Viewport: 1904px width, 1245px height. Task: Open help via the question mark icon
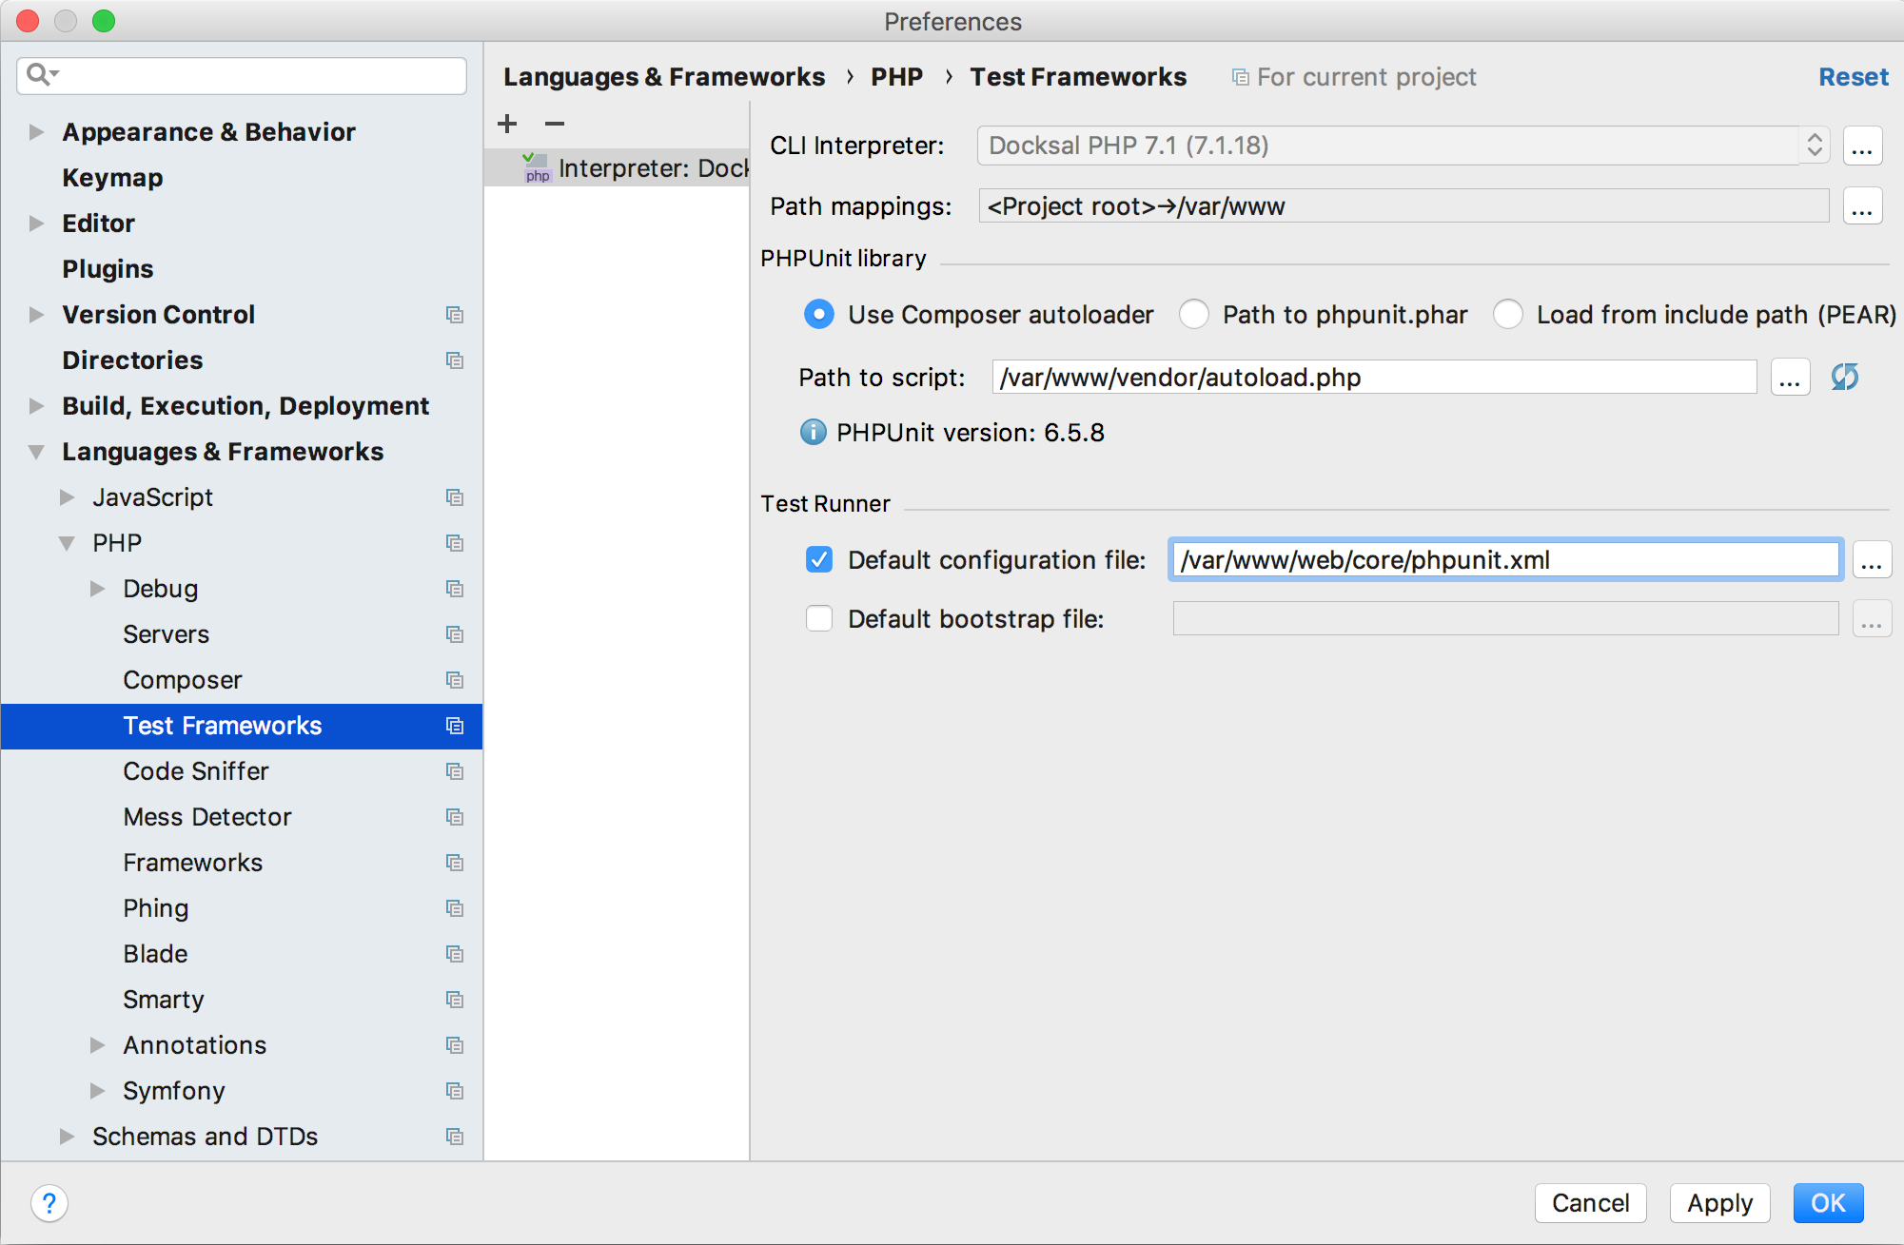tap(49, 1203)
